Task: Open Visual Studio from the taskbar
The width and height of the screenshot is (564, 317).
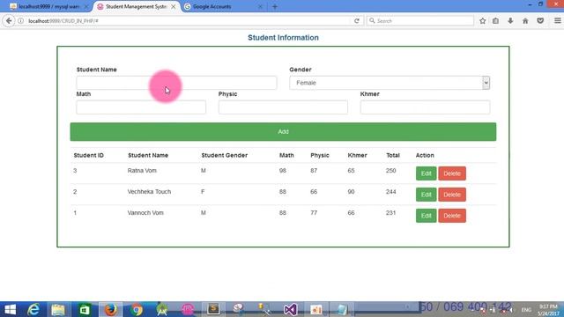Action: [x=290, y=309]
